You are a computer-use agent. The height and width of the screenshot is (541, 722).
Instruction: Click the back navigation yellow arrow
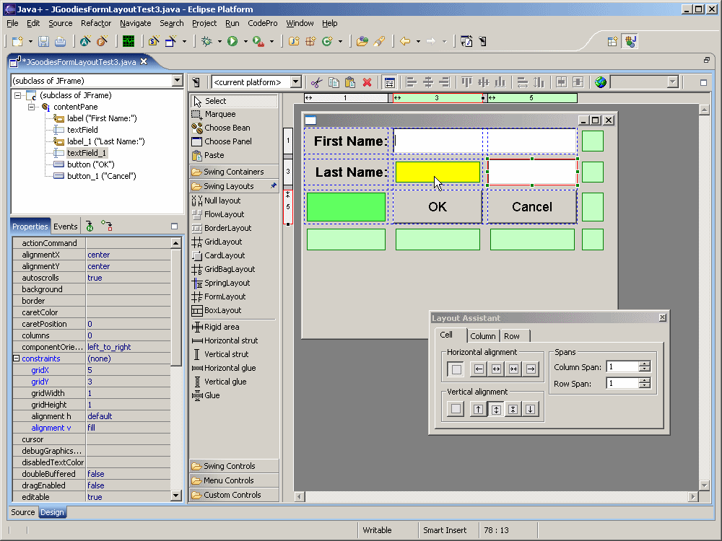pyautogui.click(x=405, y=41)
